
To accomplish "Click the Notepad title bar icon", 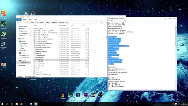I will click(109, 18).
